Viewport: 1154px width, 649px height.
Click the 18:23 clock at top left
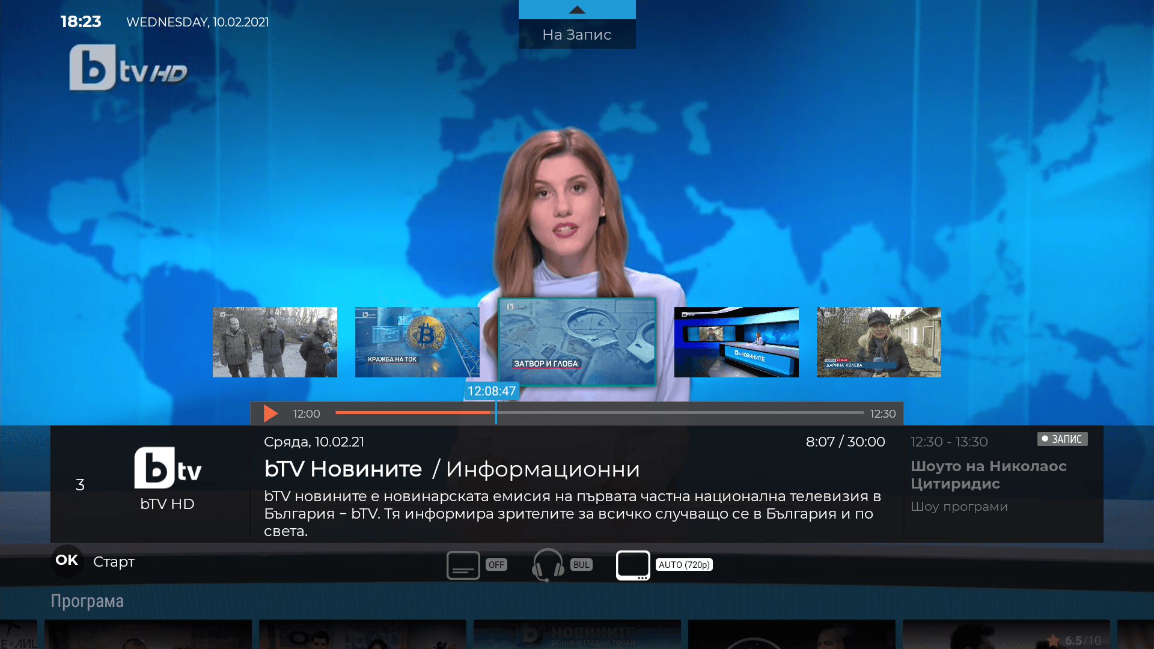pyautogui.click(x=81, y=22)
